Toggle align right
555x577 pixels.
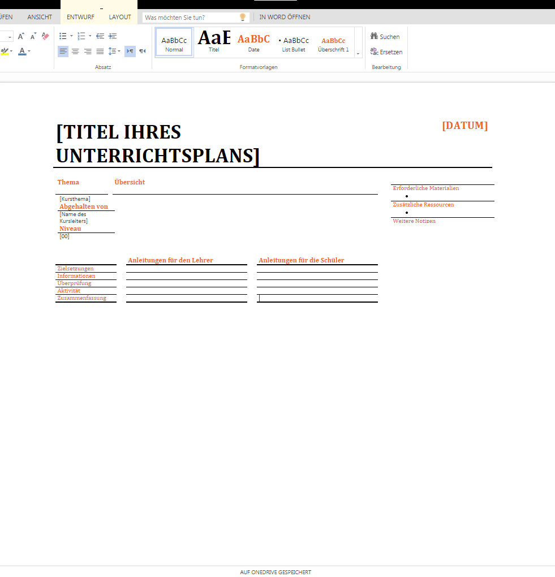click(x=88, y=51)
